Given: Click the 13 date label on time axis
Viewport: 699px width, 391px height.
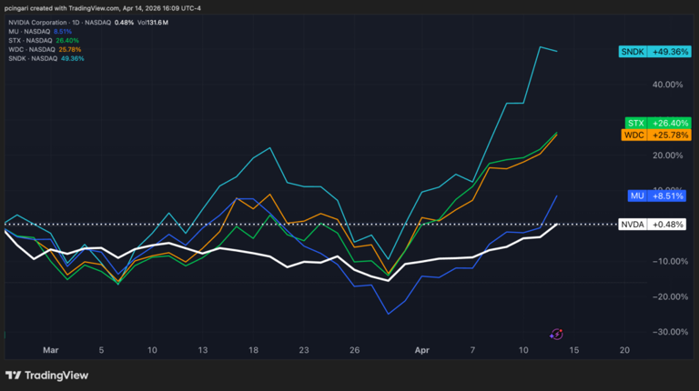Looking at the screenshot, I should [x=202, y=350].
